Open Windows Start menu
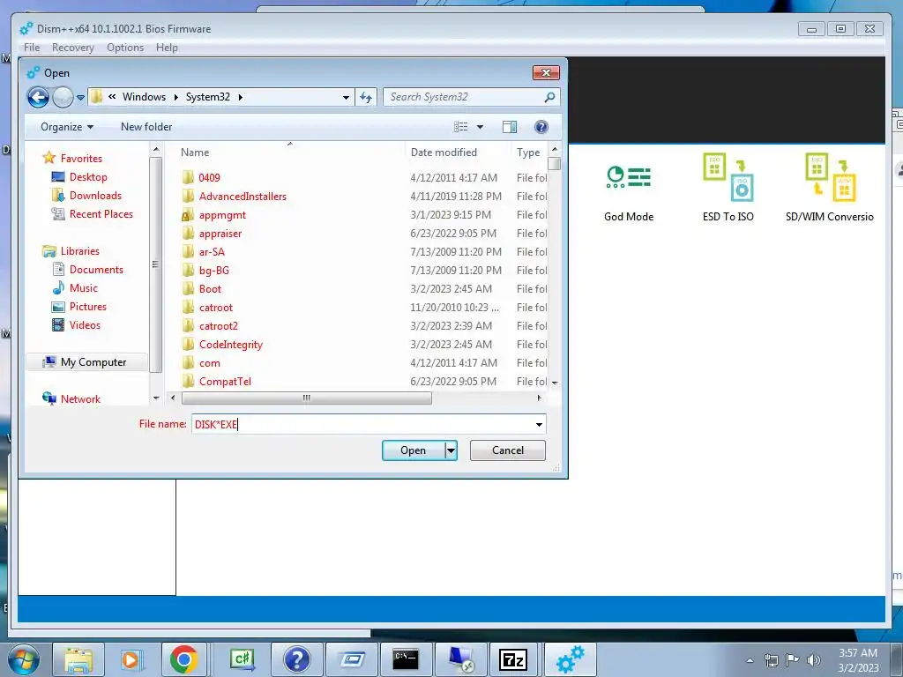This screenshot has width=903, height=677. (x=24, y=659)
